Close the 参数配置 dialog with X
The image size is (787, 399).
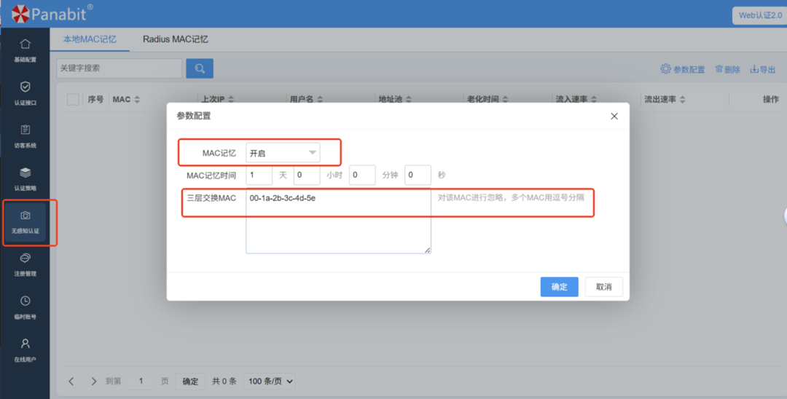tap(614, 116)
